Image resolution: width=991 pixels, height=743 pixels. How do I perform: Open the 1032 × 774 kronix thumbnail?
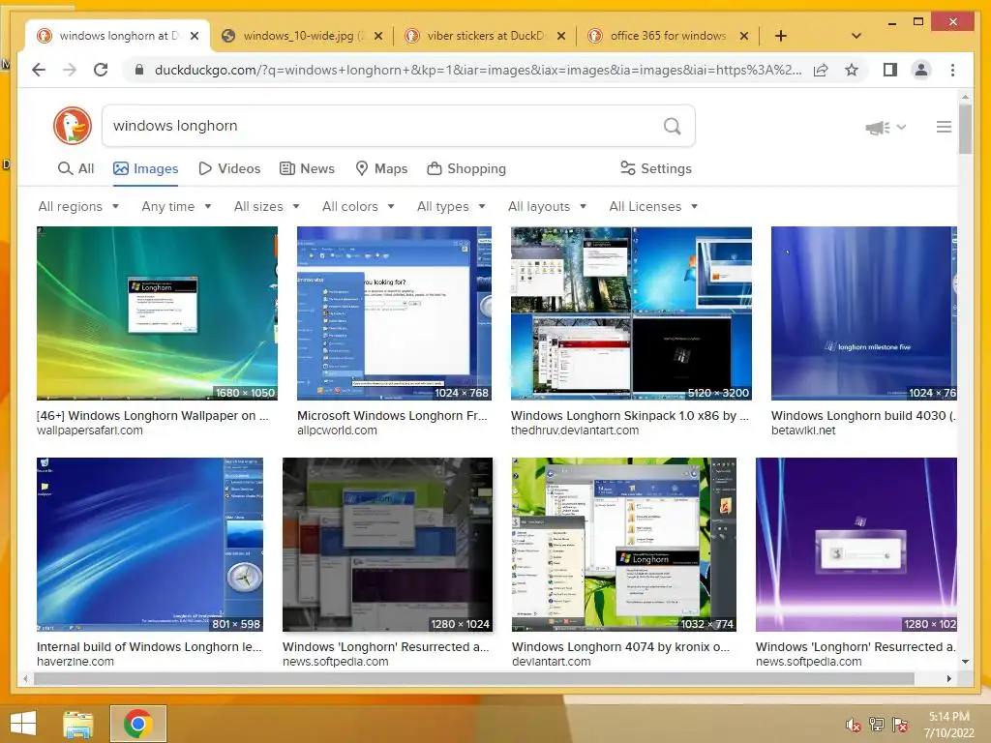[624, 545]
